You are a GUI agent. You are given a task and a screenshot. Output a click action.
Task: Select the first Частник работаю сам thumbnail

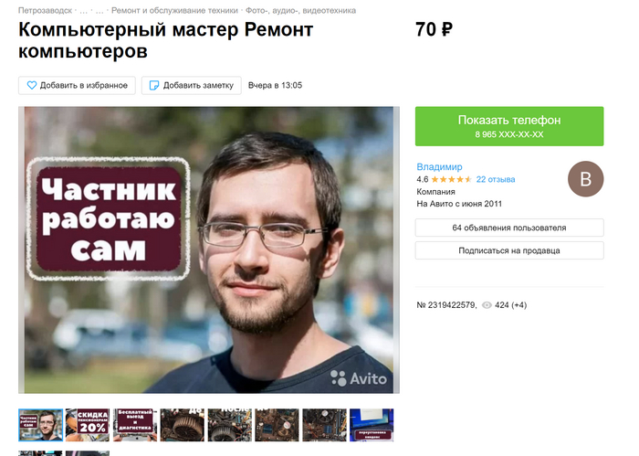pyautogui.click(x=40, y=425)
